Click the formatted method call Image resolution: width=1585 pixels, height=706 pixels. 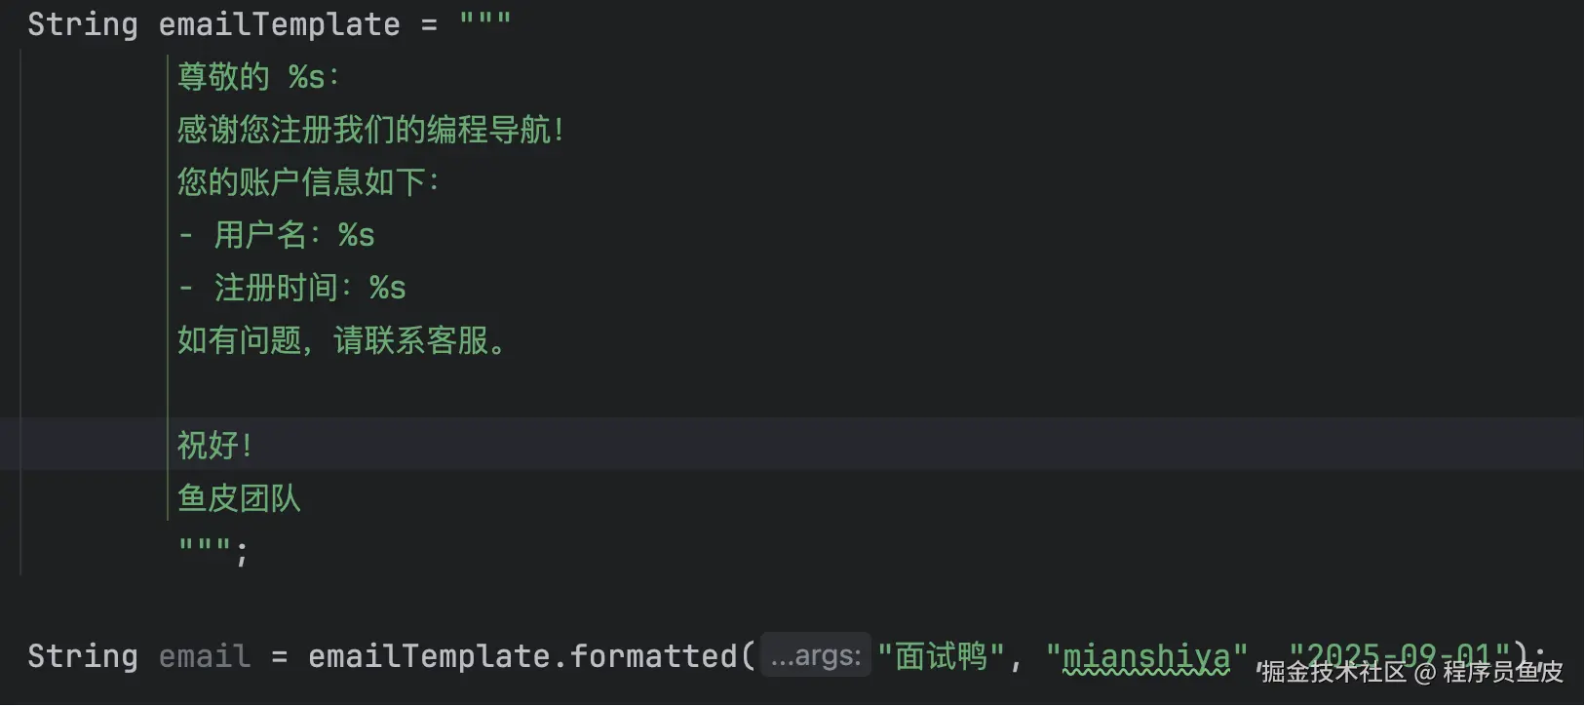coord(652,656)
